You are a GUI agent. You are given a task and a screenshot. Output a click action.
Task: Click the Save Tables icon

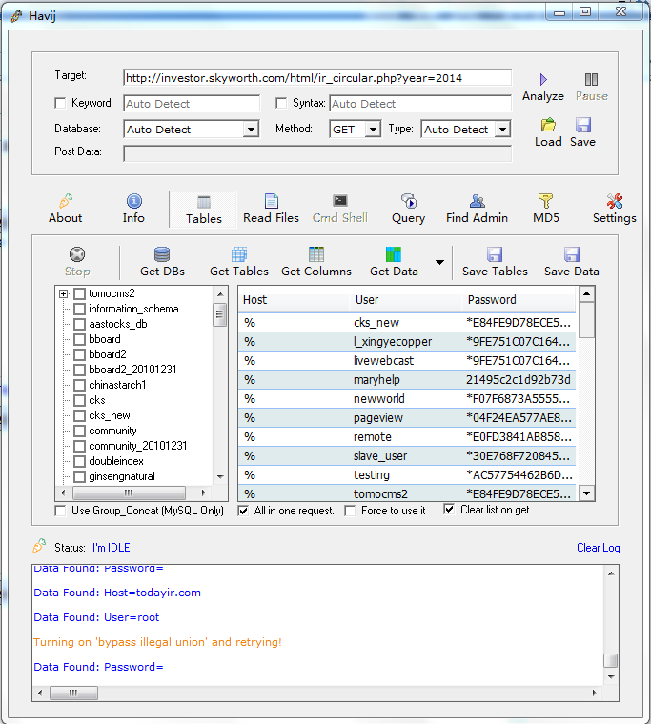tap(495, 254)
